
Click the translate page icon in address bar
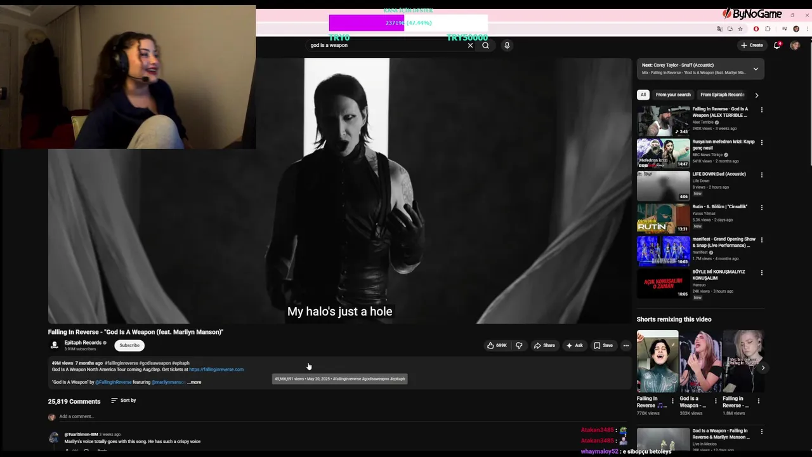[x=719, y=29]
